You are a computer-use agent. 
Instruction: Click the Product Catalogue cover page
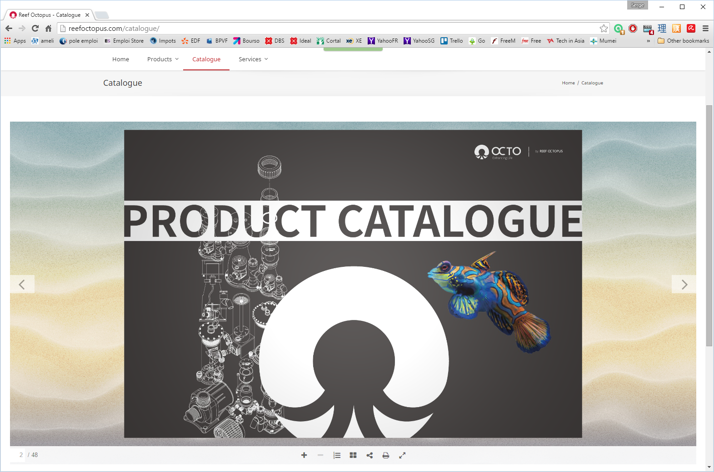[353, 284]
